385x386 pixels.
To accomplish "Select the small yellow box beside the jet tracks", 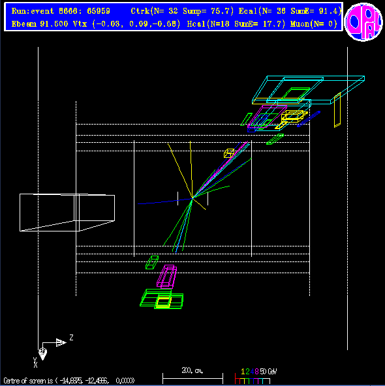I will coord(229,153).
